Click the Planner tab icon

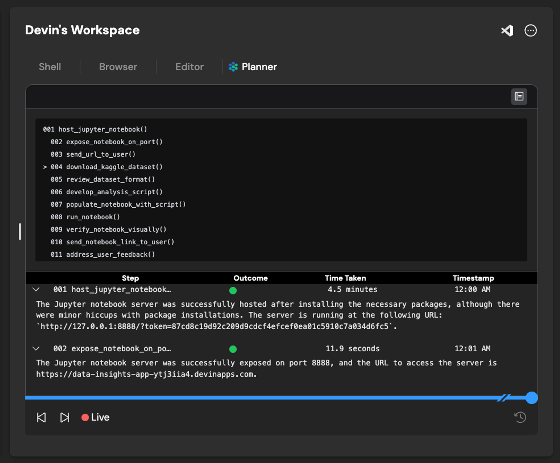[233, 67]
